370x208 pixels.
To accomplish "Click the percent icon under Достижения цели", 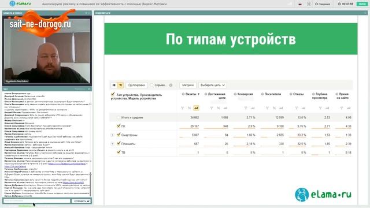I will (219, 108).
